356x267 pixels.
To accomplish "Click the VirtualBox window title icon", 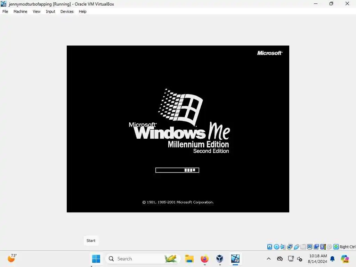I will [x=3, y=4].
